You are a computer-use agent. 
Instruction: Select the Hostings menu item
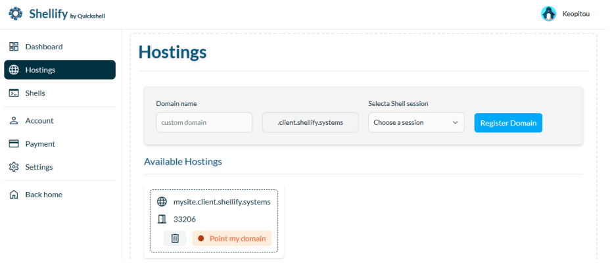(x=60, y=70)
